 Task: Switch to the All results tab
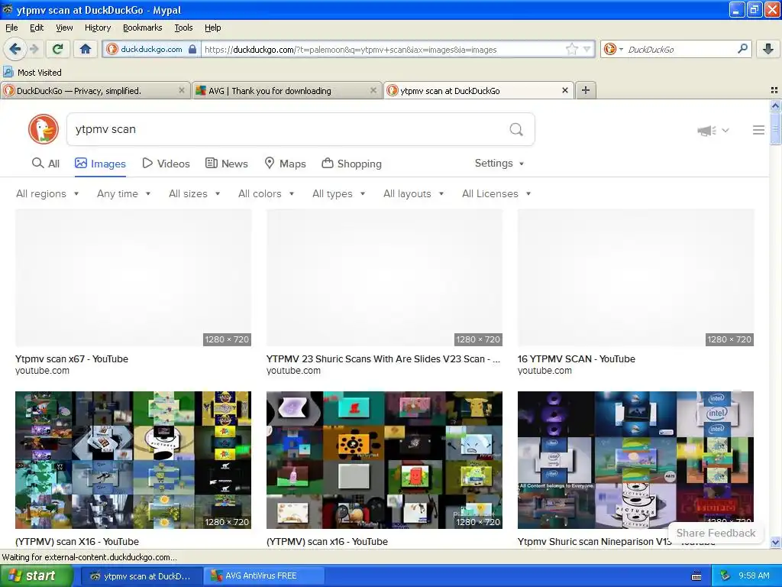click(x=45, y=164)
